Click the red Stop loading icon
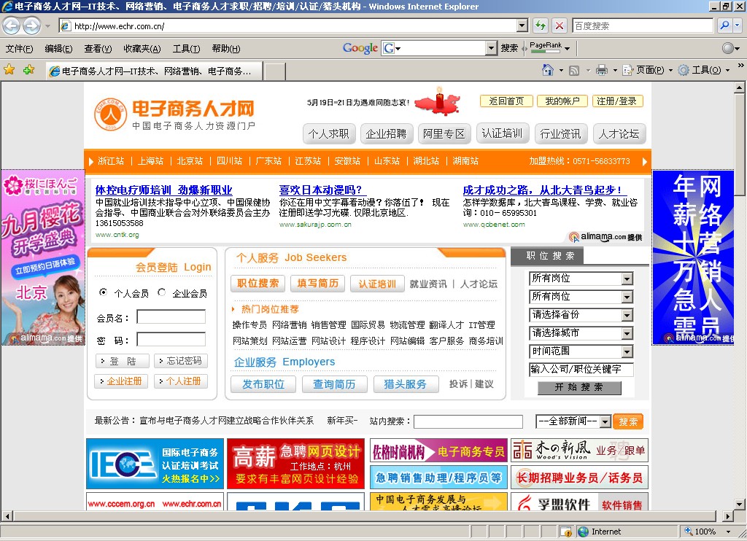 click(560, 26)
